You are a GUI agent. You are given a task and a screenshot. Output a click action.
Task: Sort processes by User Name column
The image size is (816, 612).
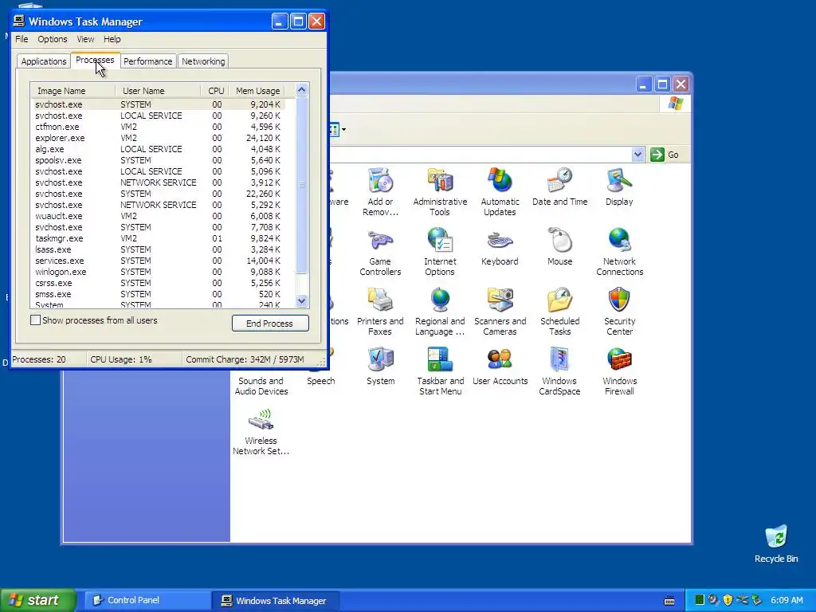[x=158, y=91]
